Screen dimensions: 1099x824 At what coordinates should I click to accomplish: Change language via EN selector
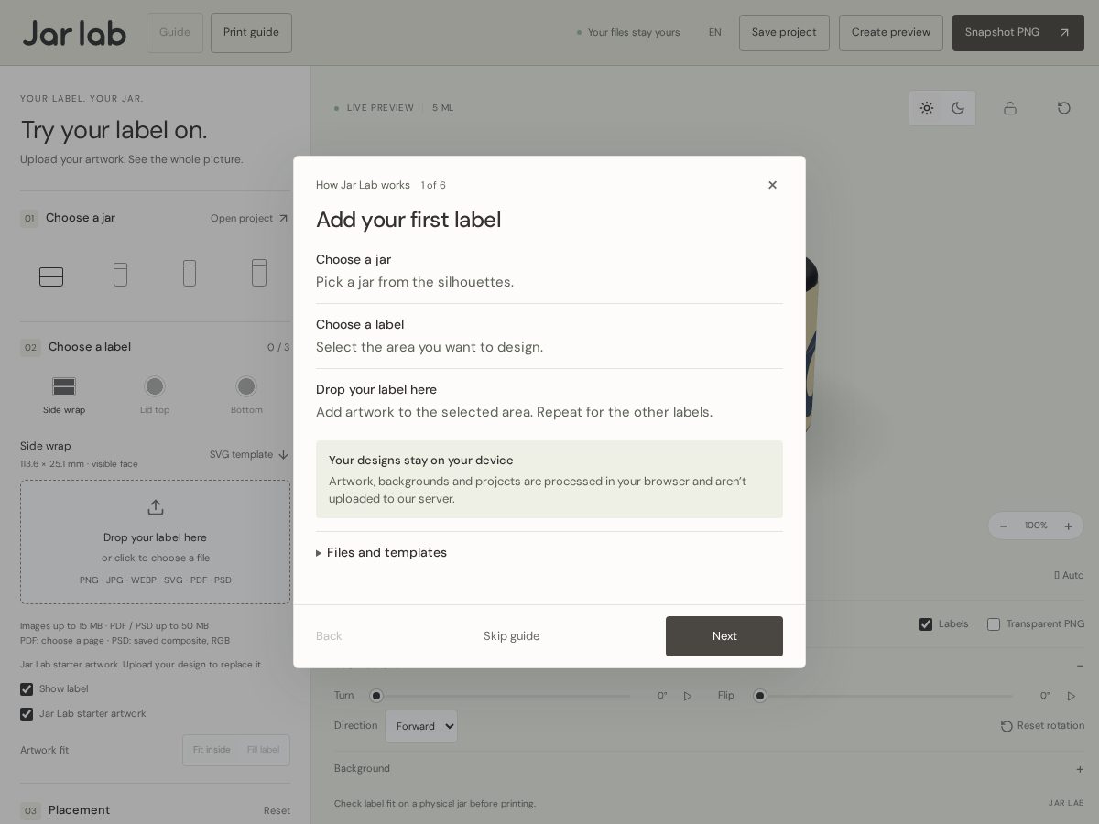tap(715, 32)
